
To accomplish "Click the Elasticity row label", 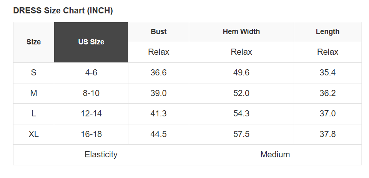I will pyautogui.click(x=101, y=155).
